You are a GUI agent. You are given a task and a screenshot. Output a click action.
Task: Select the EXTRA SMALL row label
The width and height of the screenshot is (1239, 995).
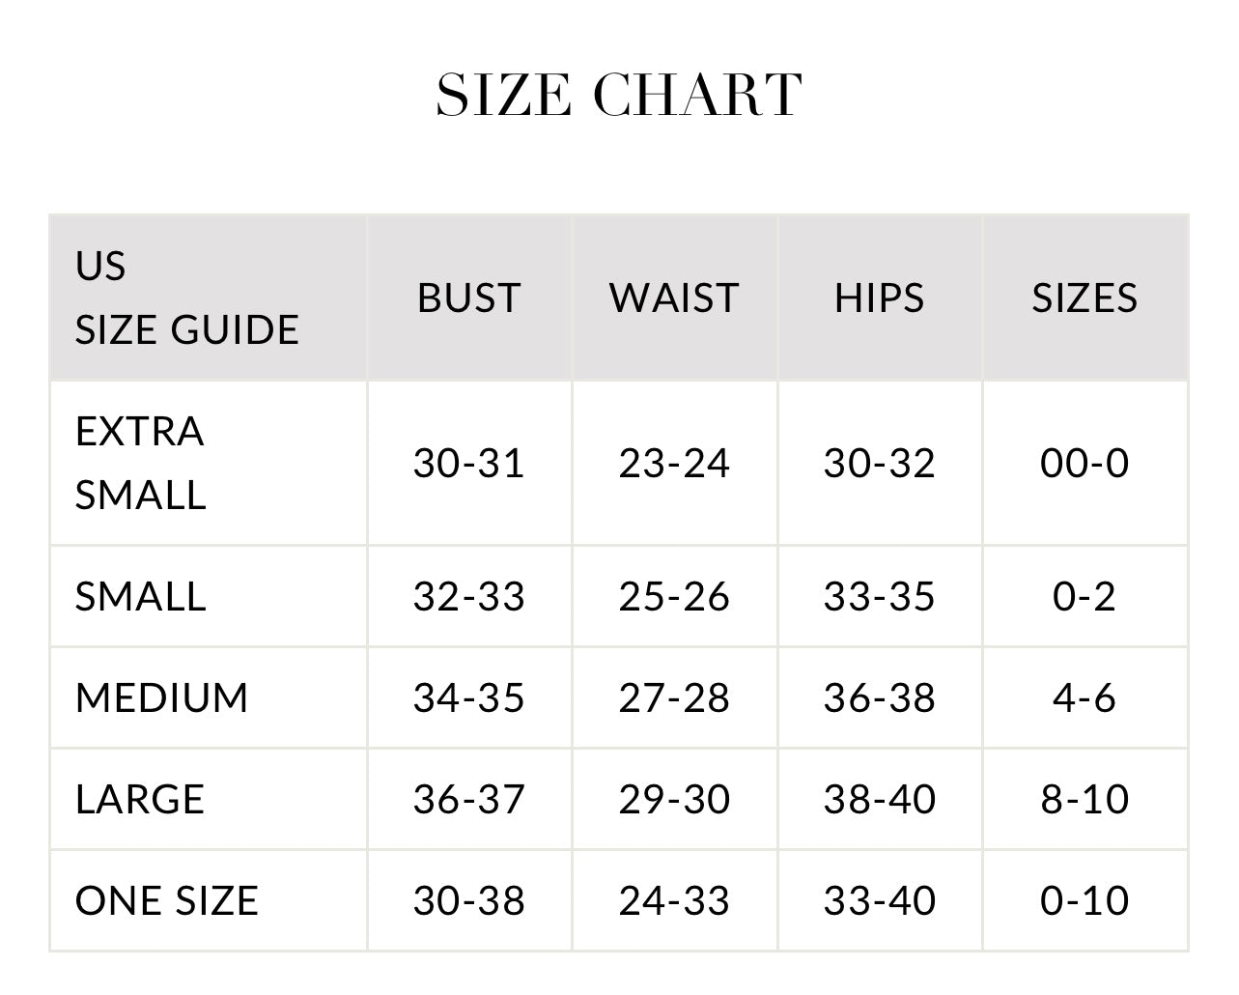(x=141, y=463)
